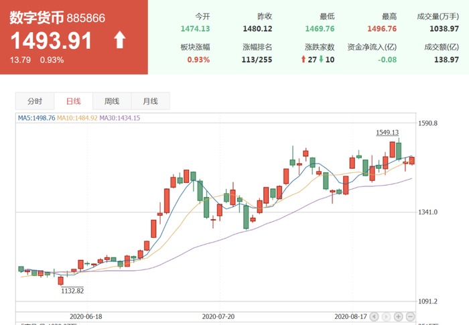The height and width of the screenshot is (325, 469).
Task: Click the 1341.0 price axis label
Action: pyautogui.click(x=427, y=212)
